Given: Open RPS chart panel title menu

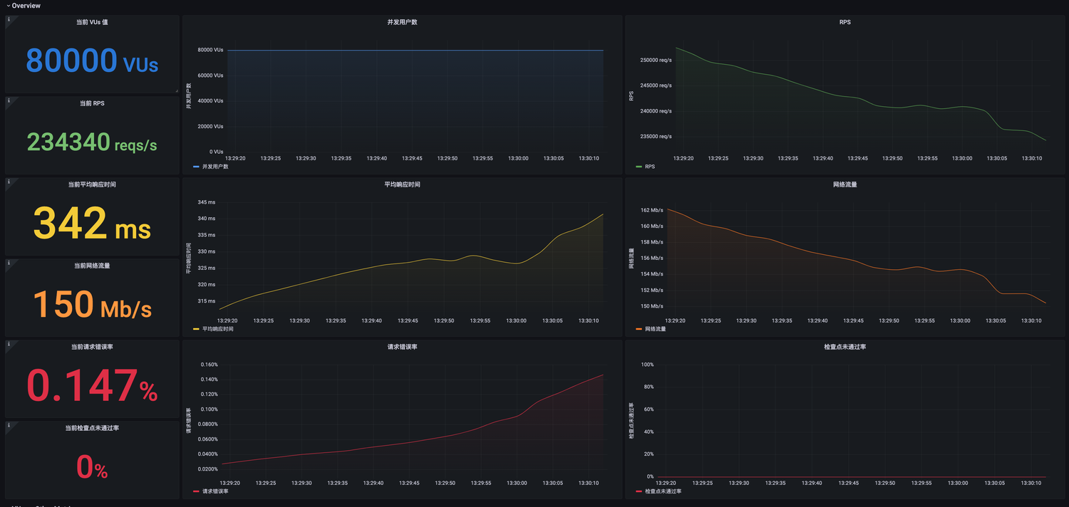Looking at the screenshot, I should pos(845,22).
